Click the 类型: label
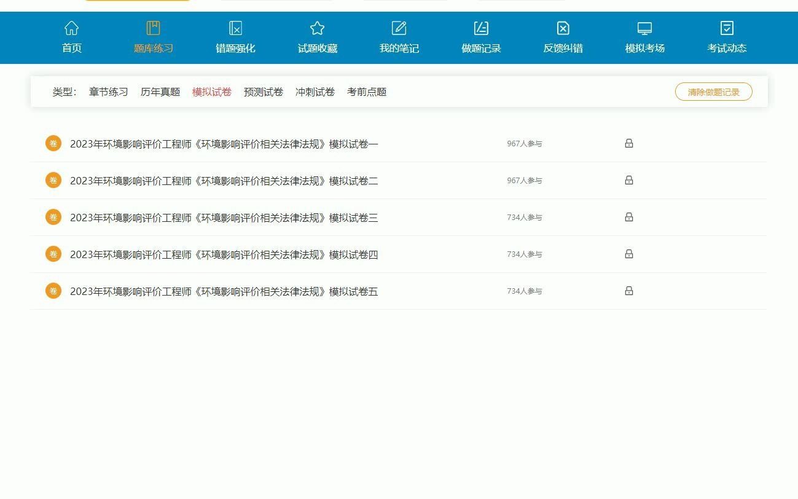The width and height of the screenshot is (798, 499). pyautogui.click(x=65, y=92)
